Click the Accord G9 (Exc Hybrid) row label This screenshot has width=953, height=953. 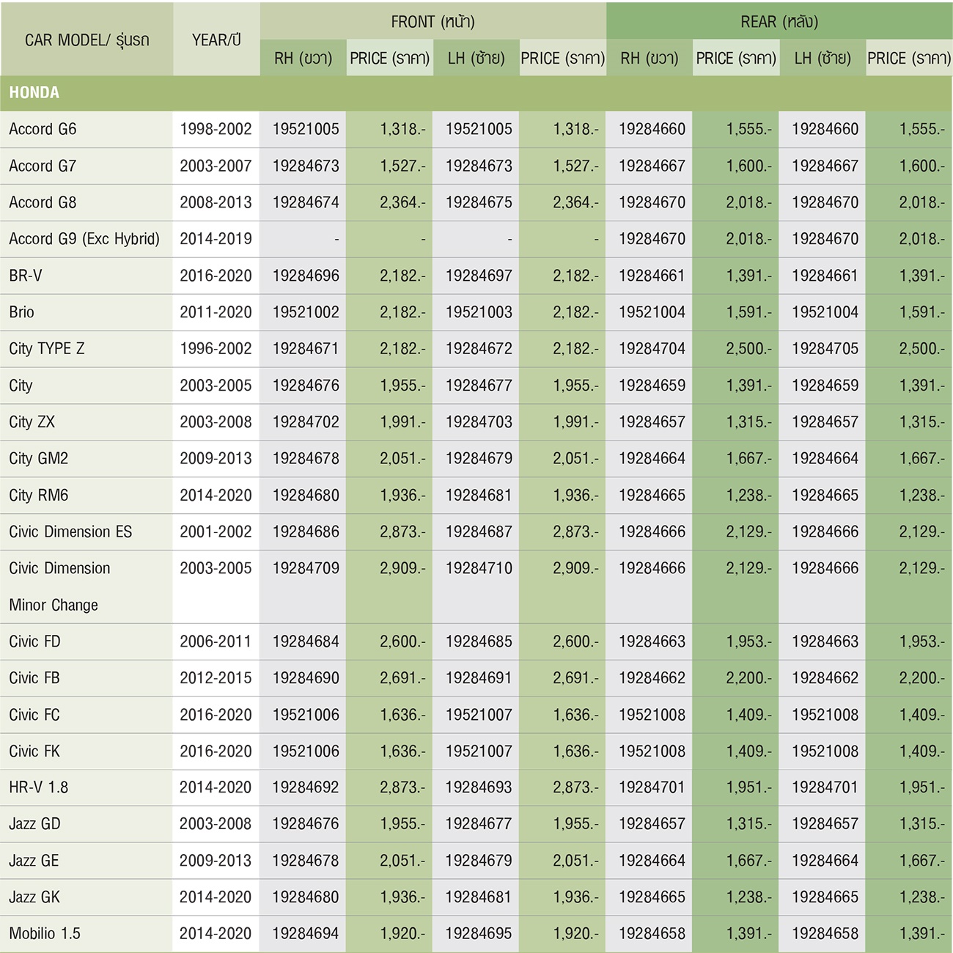[84, 239]
